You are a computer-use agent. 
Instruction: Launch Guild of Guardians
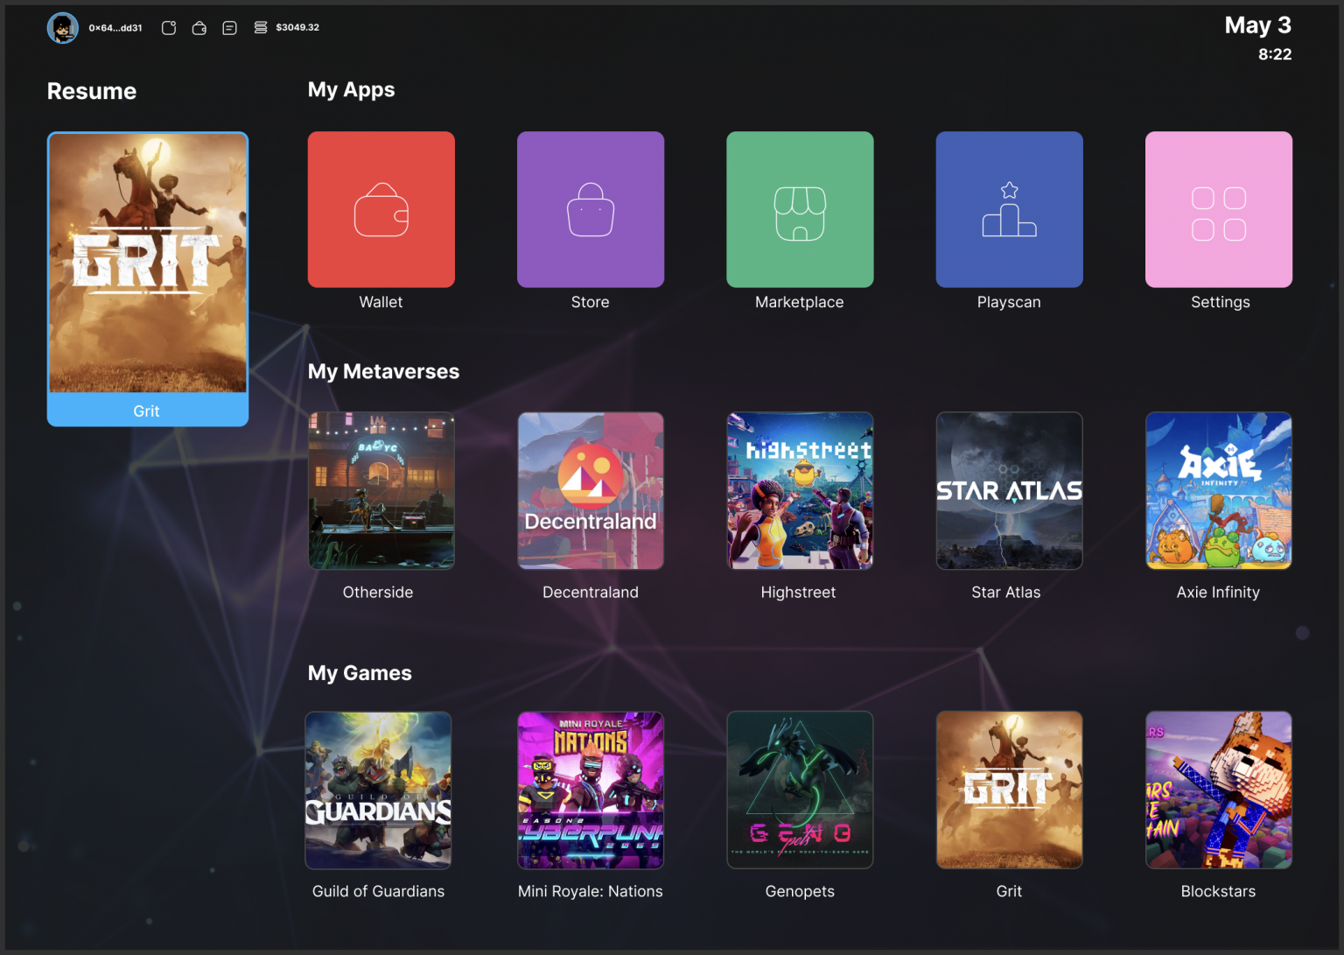tap(377, 790)
